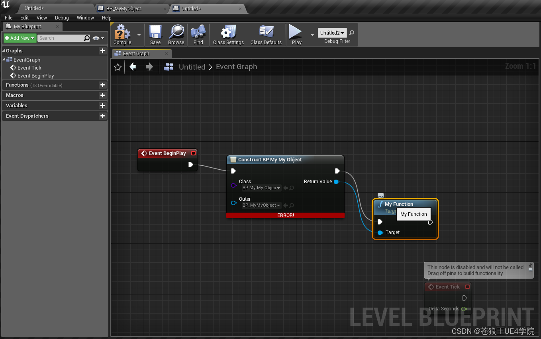
Task: Add a new macro with Macros plus
Action: click(x=102, y=95)
